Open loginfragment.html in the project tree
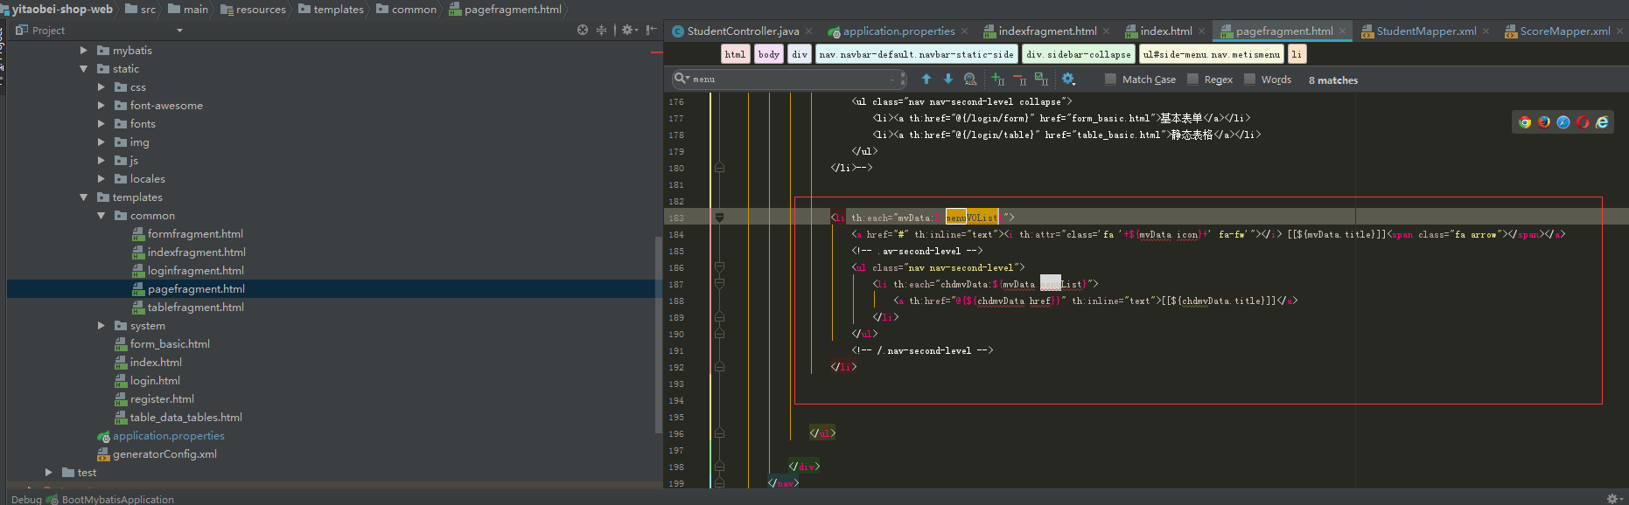This screenshot has width=1629, height=505. [195, 271]
